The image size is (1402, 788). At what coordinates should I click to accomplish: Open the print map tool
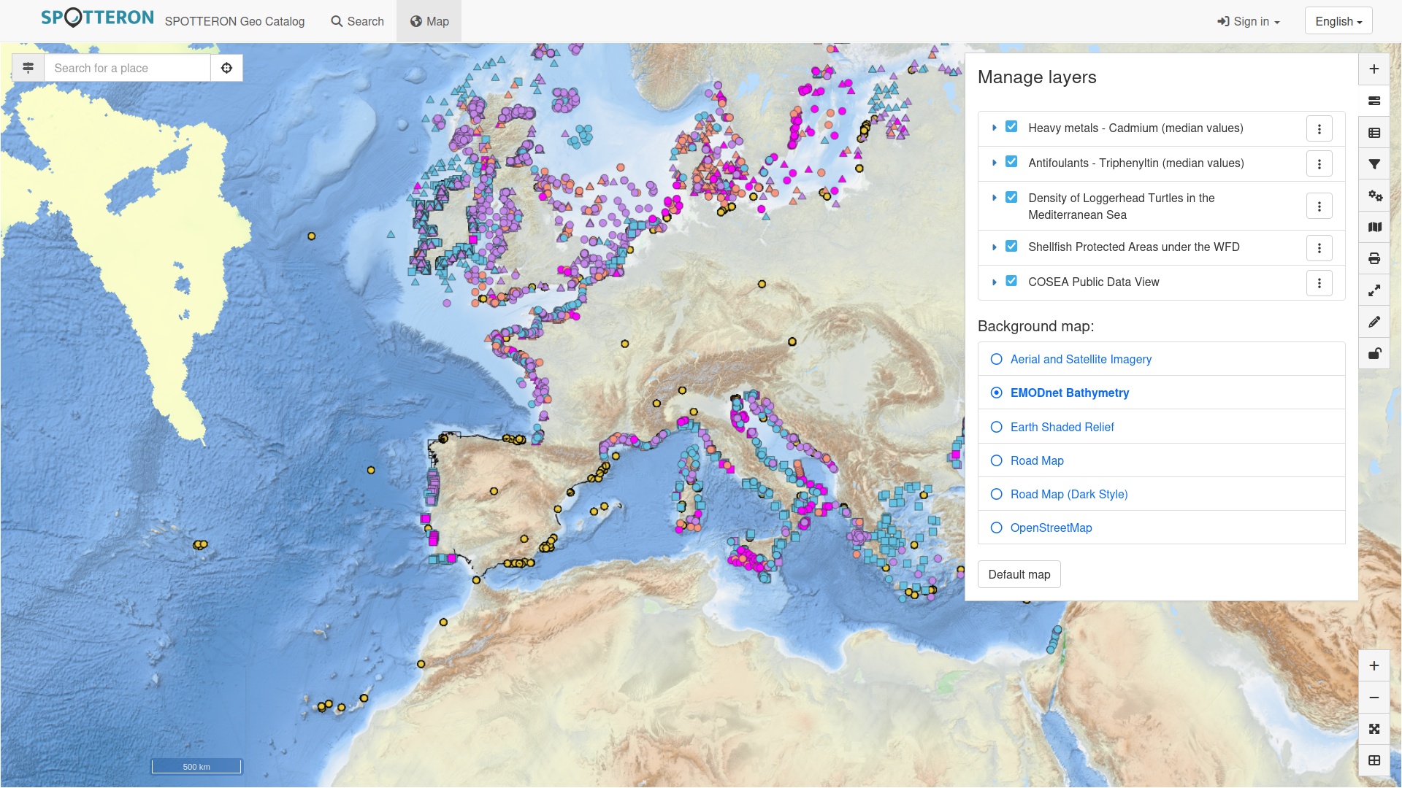[1374, 258]
